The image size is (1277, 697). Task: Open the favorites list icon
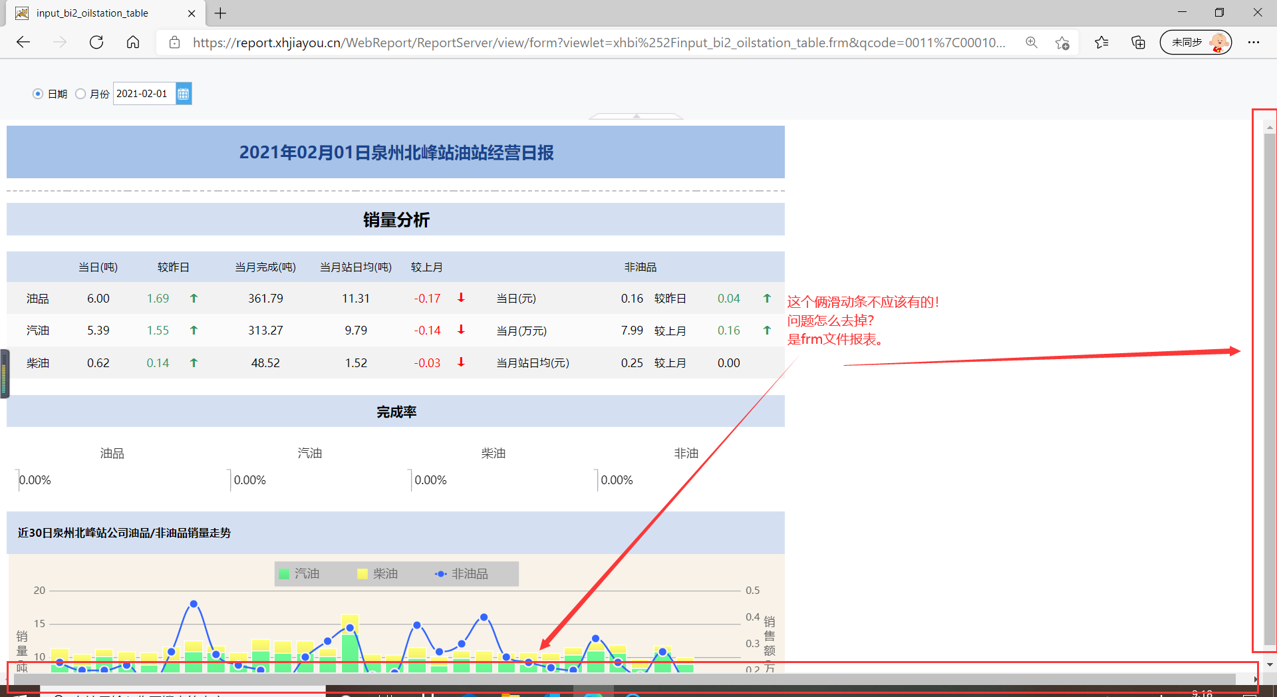tap(1101, 43)
